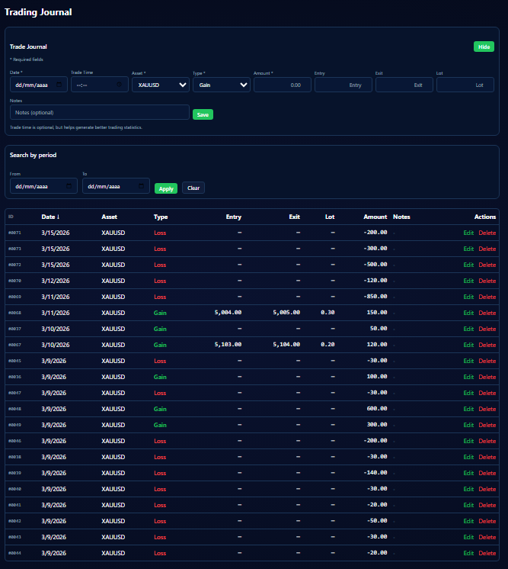Apply the period search filter
This screenshot has height=569, width=508.
click(x=166, y=188)
